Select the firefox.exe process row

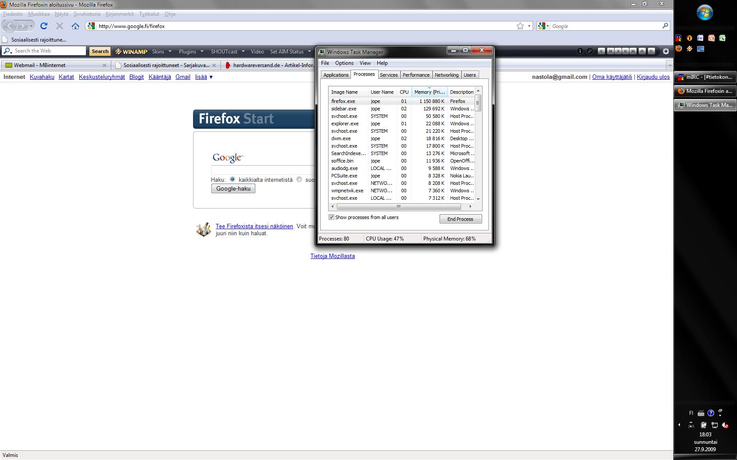tap(402, 101)
